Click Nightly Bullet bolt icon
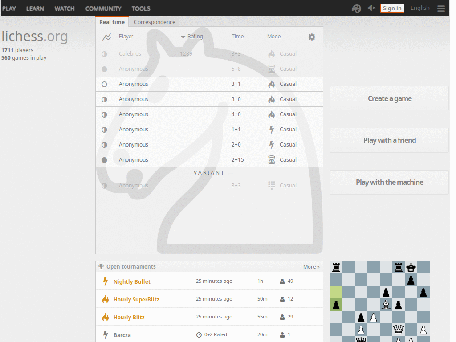 point(105,281)
